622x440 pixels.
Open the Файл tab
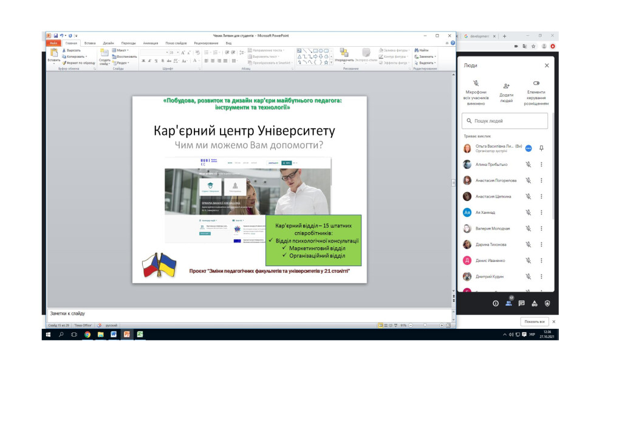point(53,43)
